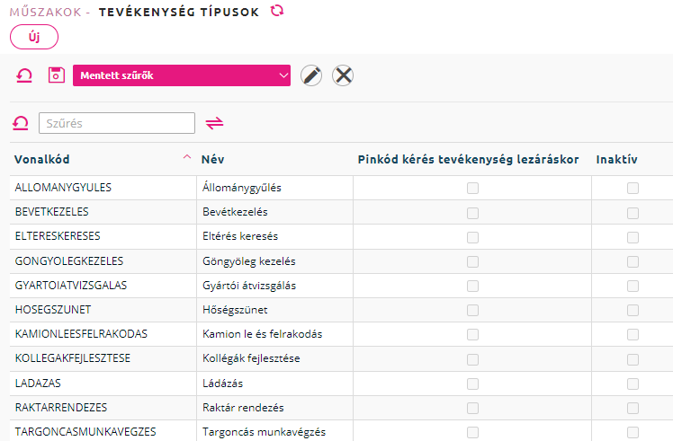Image resolution: width=673 pixels, height=441 pixels.
Task: Enable Inaktív checkbox for Ládázás row
Action: (633, 384)
